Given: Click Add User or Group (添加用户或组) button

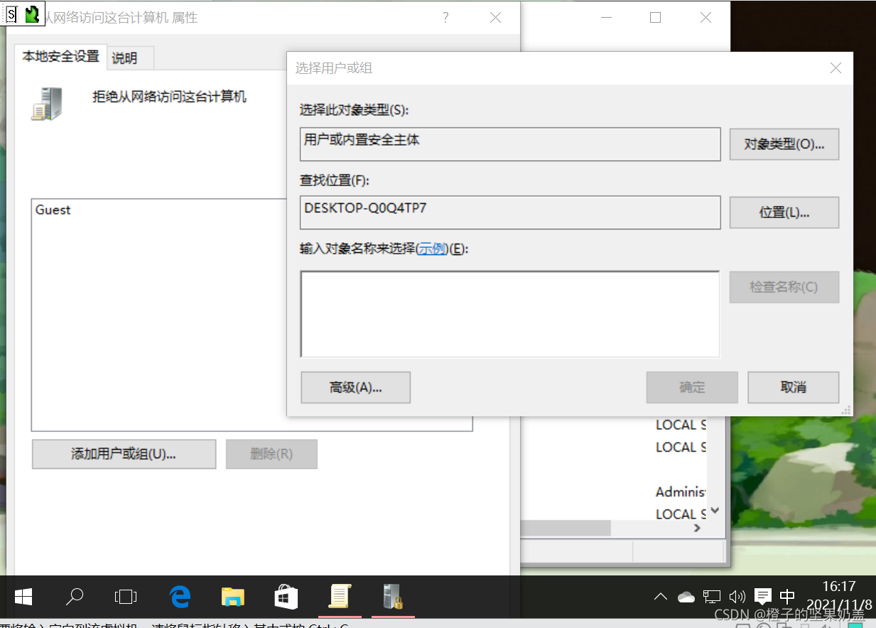Looking at the screenshot, I should [124, 454].
